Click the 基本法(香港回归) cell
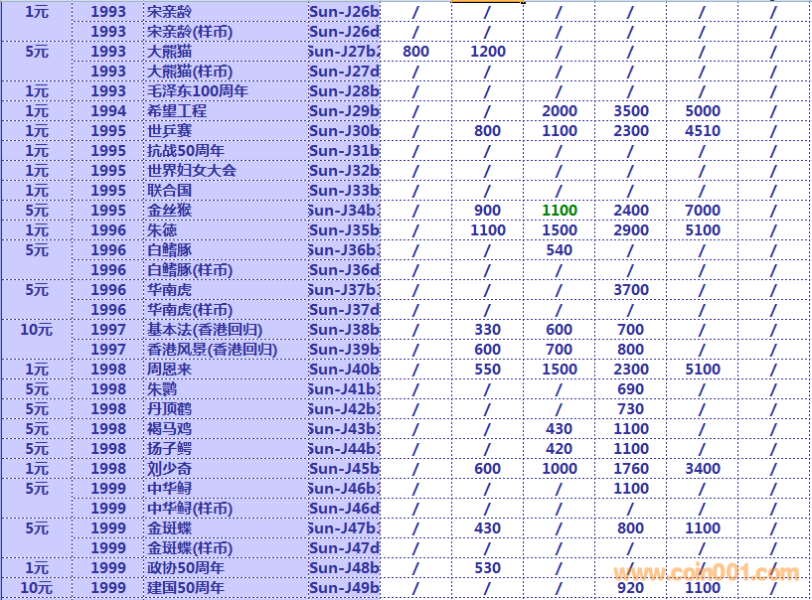 click(x=203, y=330)
